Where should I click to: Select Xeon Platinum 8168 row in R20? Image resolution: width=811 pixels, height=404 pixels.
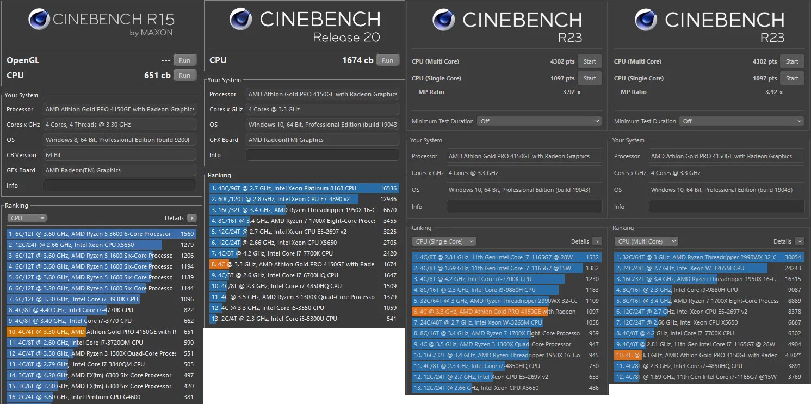(305, 188)
